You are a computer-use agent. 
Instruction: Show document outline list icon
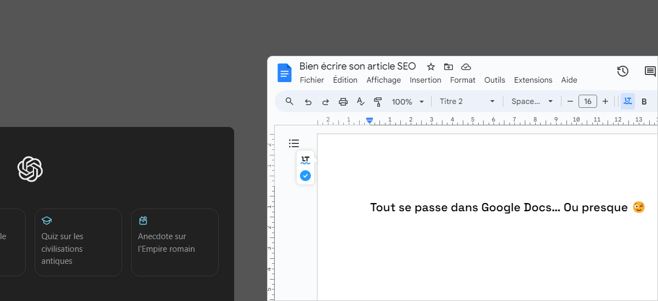(294, 143)
